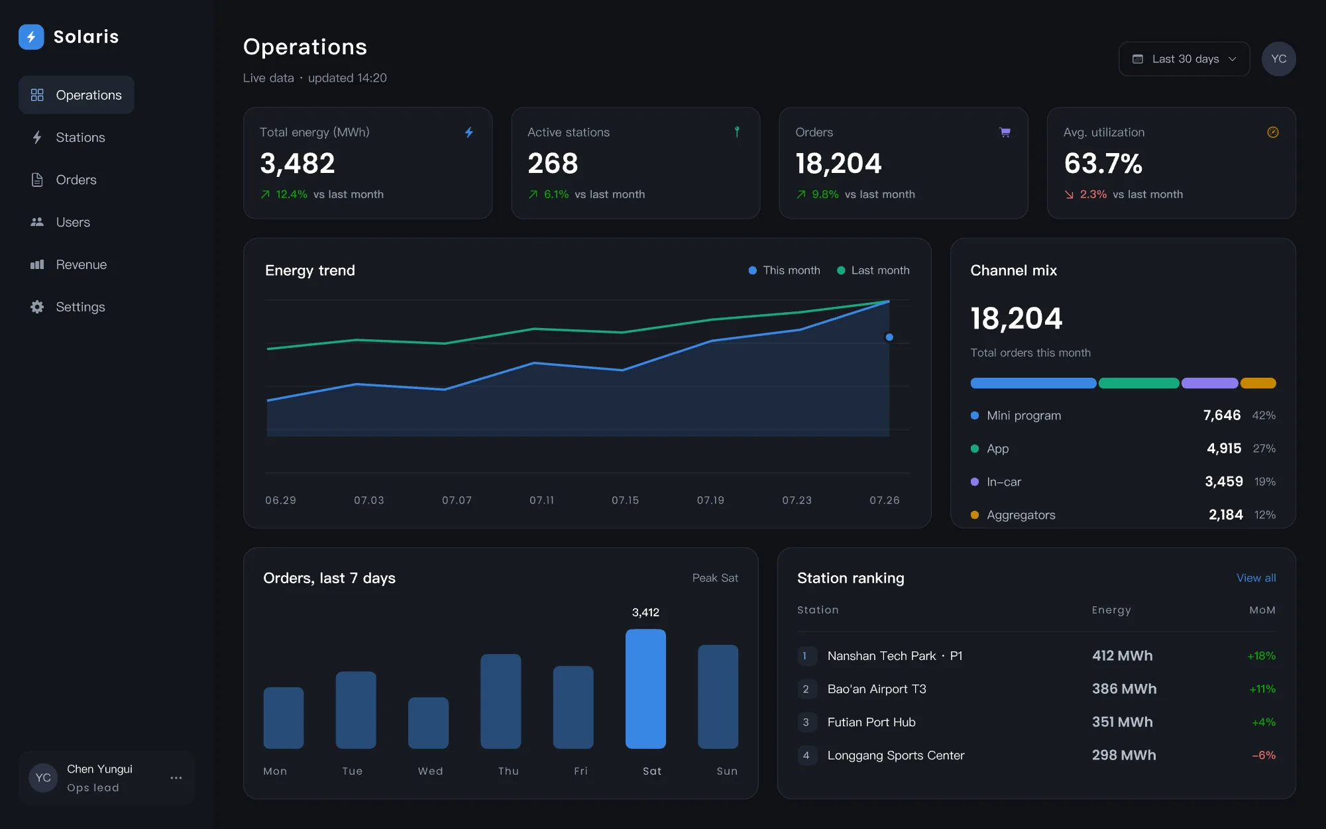Viewport: 1326px width, 829px height.
Task: Toggle Last month legend in Energy trend
Action: click(x=873, y=270)
